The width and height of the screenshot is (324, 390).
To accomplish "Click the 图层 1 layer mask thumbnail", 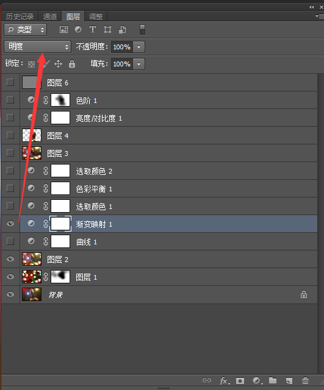I will click(x=60, y=277).
